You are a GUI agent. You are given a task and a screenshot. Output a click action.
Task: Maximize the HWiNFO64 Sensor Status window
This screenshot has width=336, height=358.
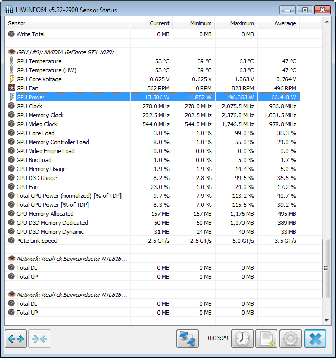pyautogui.click(x=305, y=10)
